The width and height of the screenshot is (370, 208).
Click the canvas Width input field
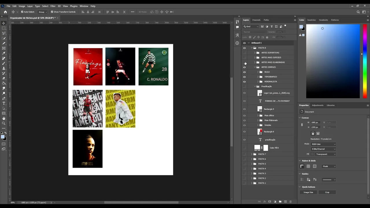click(316, 122)
